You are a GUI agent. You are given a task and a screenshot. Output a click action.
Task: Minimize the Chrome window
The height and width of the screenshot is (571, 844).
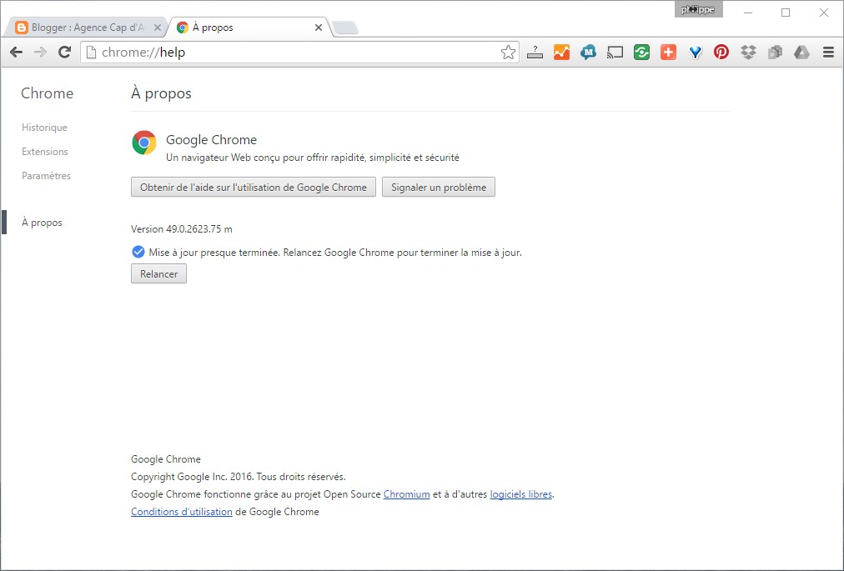click(x=747, y=13)
